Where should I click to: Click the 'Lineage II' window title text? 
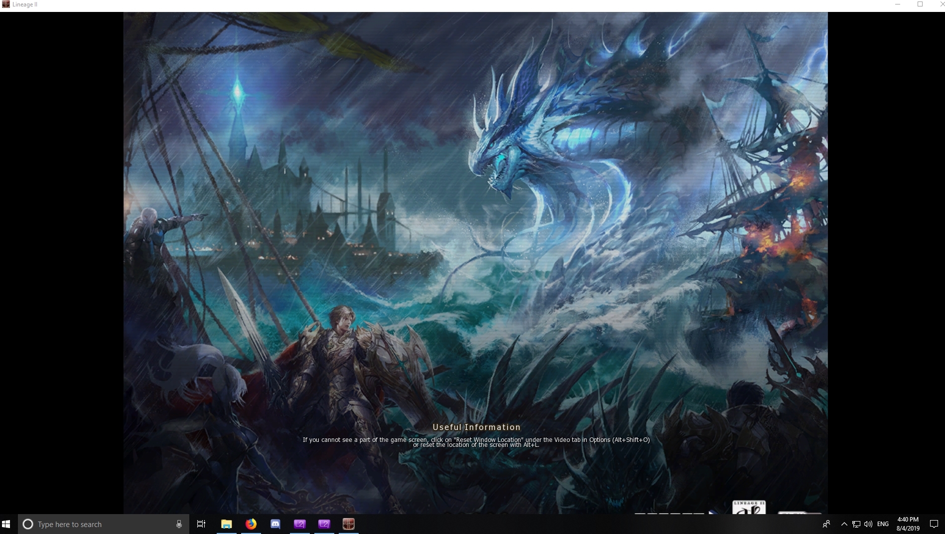coord(25,4)
